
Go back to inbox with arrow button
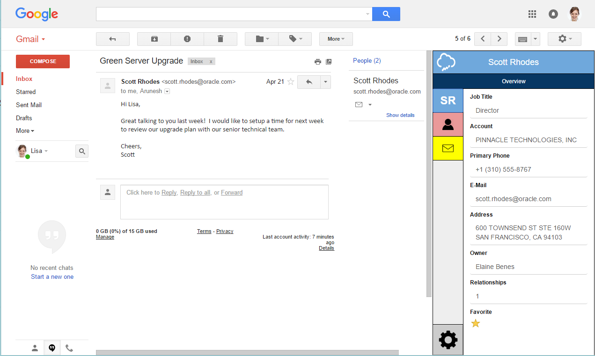tap(113, 39)
